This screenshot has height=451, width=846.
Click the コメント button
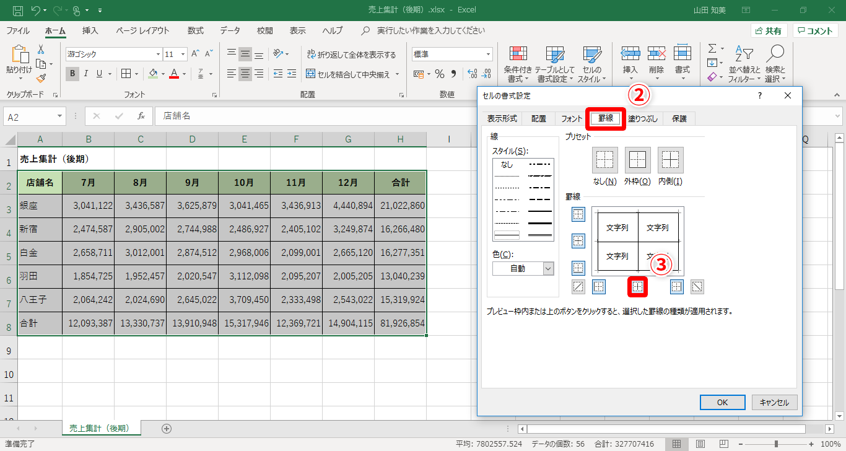tap(816, 30)
